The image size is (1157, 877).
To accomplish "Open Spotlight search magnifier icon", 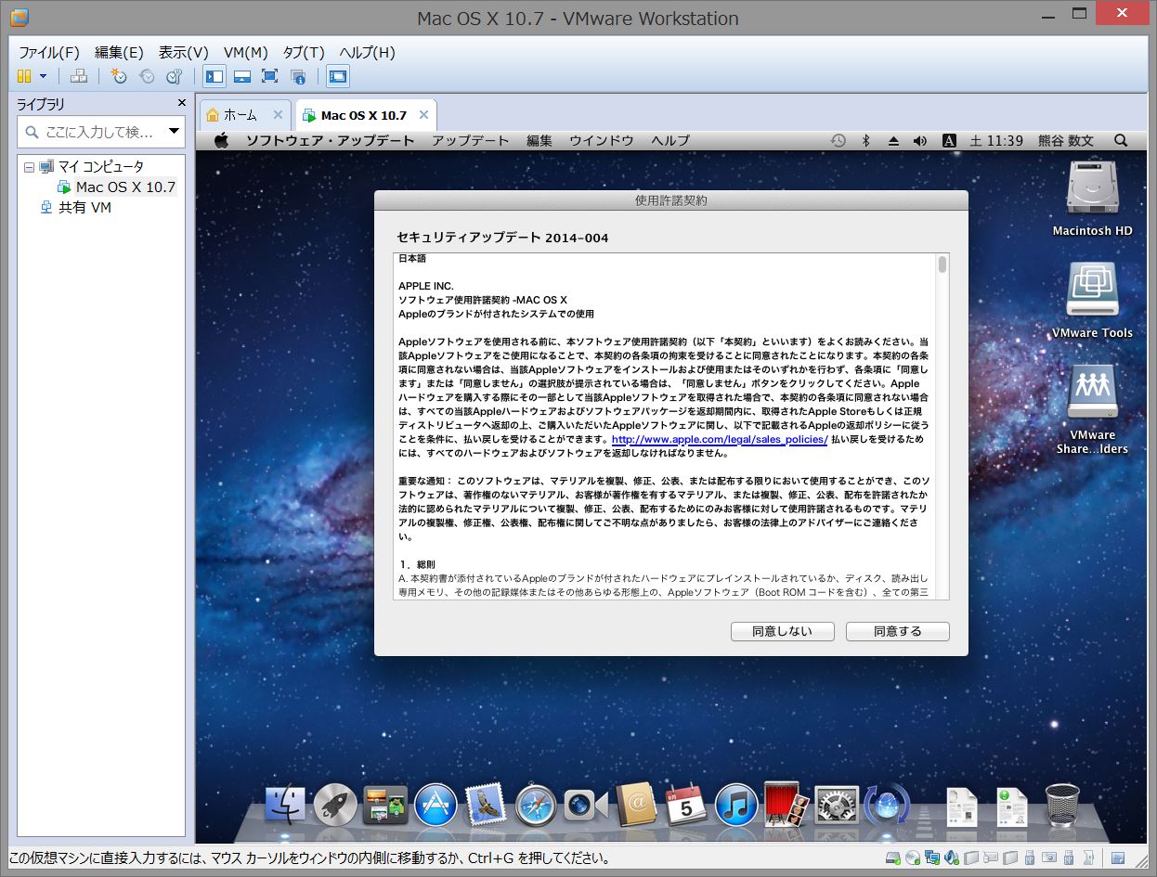I will [1121, 141].
